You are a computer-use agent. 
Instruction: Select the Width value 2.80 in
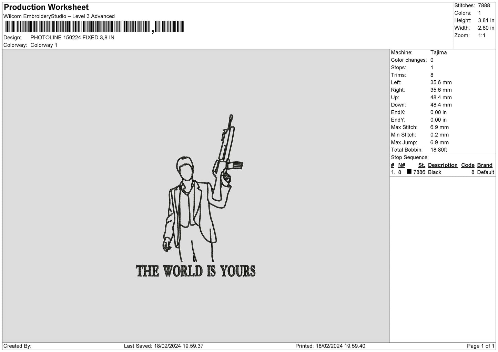tap(486, 28)
